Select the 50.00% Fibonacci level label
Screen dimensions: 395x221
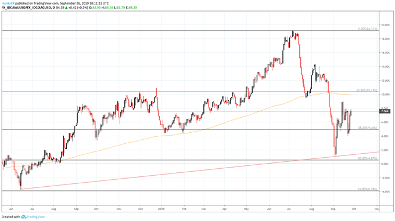[368, 158]
